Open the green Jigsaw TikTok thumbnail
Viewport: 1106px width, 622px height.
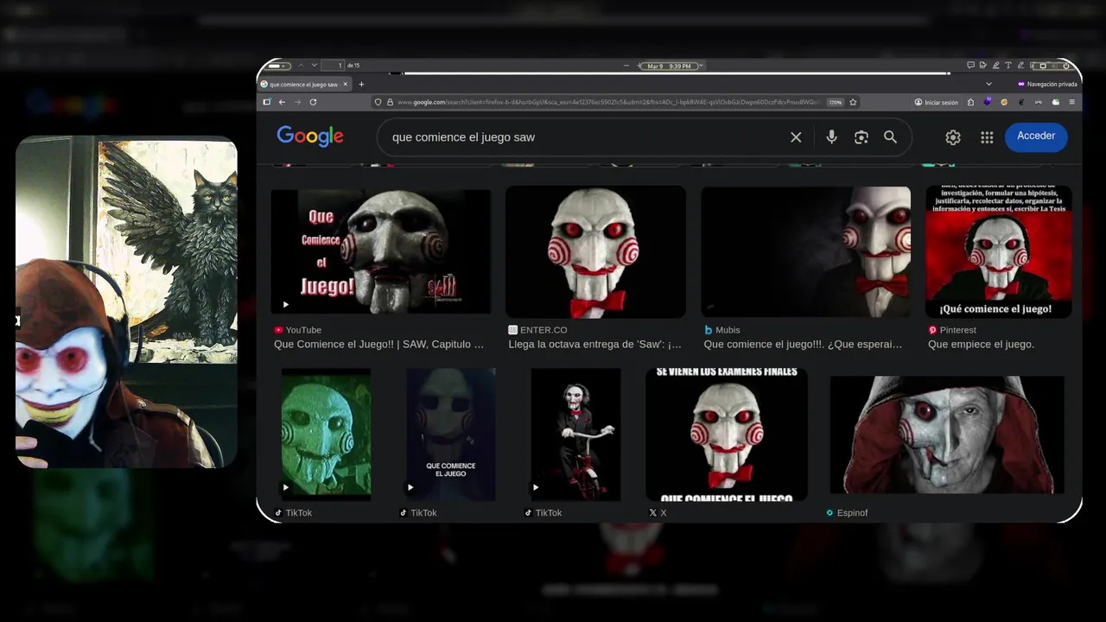click(x=326, y=435)
